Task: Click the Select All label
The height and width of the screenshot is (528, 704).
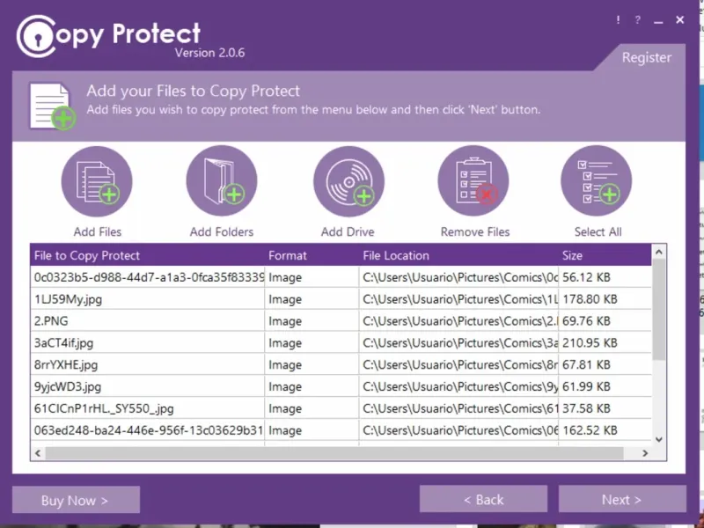Action: tap(598, 231)
